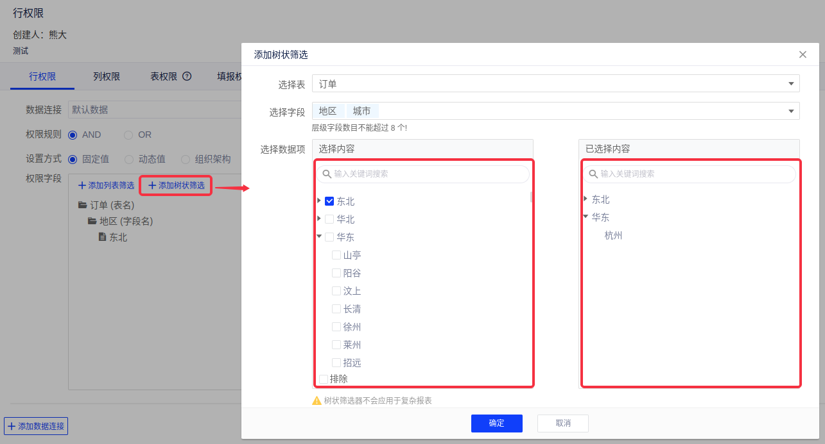Click the folder icon next to 订单 (表名)
Viewport: 825px width, 444px height.
[x=82, y=205]
